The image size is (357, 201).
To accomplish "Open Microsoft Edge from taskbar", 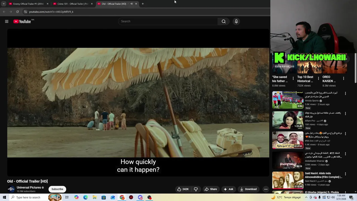I will pos(85,197).
